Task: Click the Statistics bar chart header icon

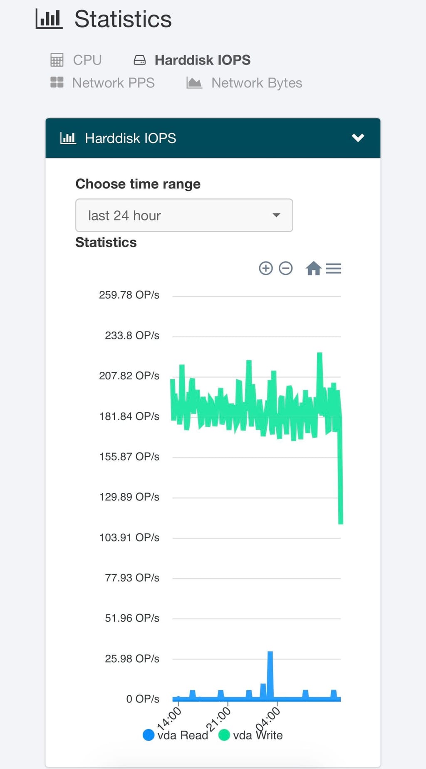Action: (49, 19)
